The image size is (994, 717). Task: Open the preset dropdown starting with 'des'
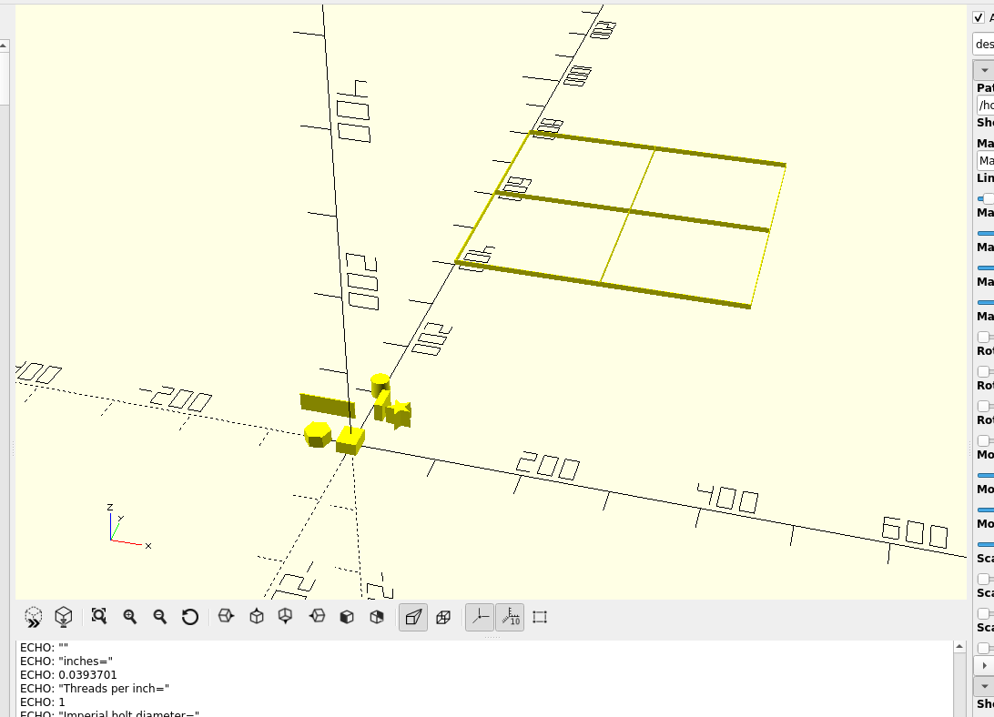(984, 44)
